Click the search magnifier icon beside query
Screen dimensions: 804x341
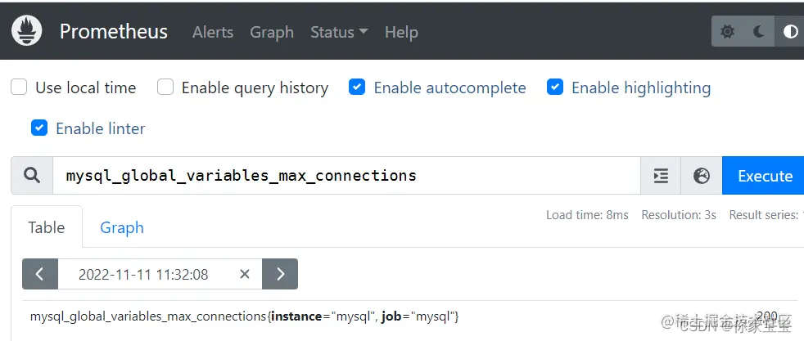click(32, 176)
